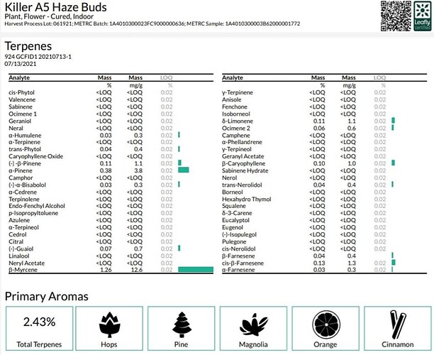The image size is (434, 355).
Task: Click the Primary Aromas heading
Action: coord(47,297)
